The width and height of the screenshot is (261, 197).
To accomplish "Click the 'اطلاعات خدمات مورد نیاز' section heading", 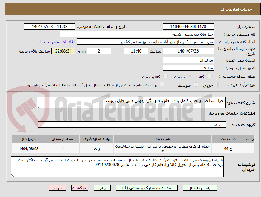I will coord(232,113).
